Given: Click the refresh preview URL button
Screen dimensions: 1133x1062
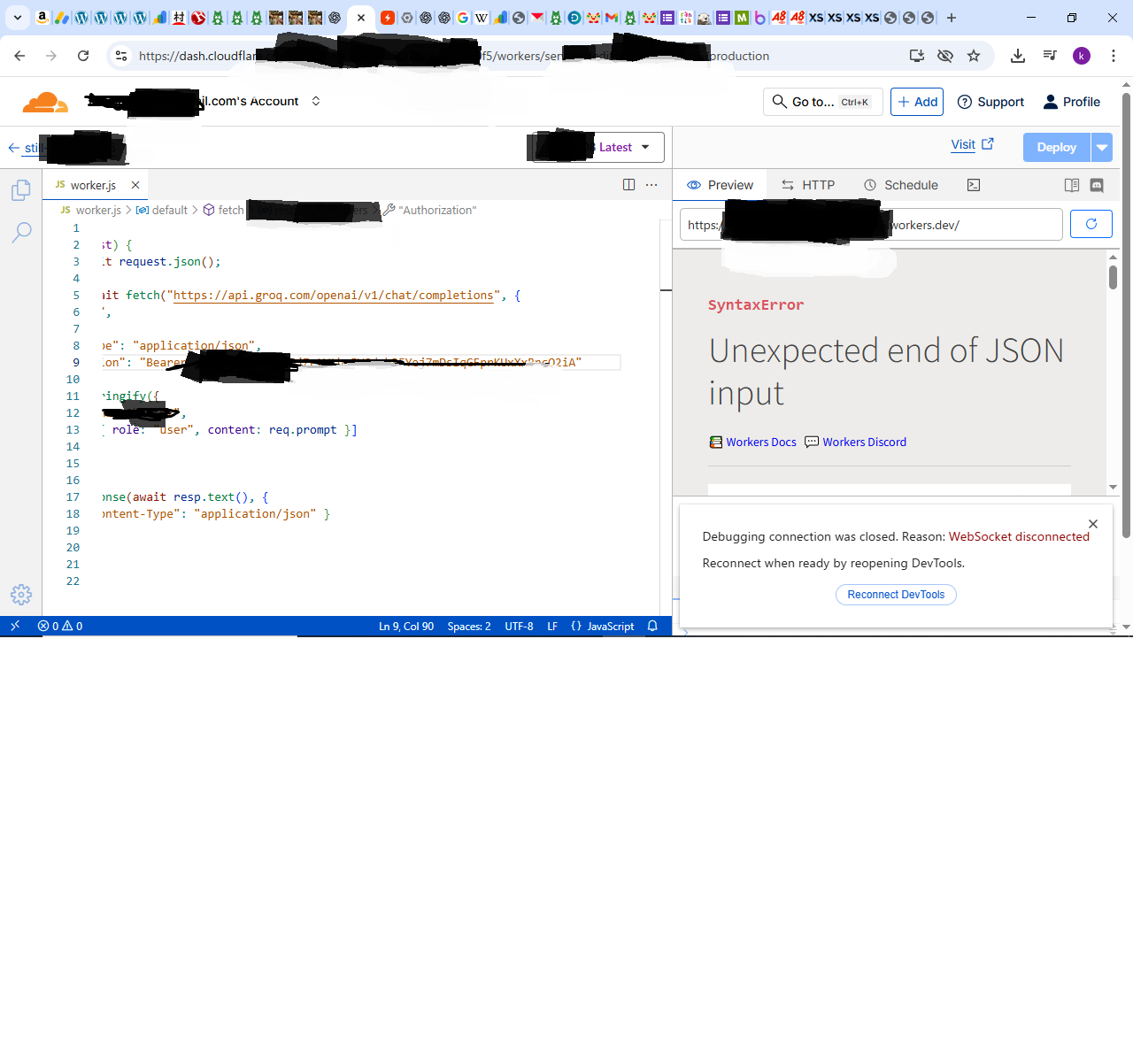Looking at the screenshot, I should click(1091, 225).
